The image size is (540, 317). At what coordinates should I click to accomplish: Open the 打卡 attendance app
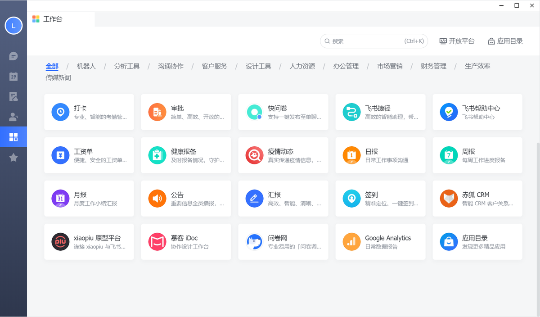[89, 112]
